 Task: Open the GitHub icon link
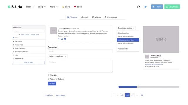pos(138,7)
